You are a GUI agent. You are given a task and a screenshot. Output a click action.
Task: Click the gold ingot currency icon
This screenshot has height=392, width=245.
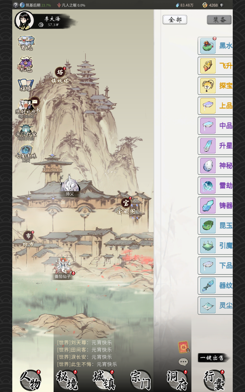pos(205,5)
